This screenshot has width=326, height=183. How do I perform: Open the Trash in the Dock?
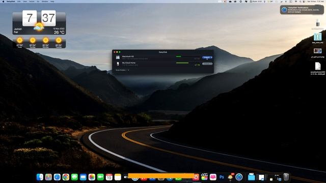tap(286, 177)
